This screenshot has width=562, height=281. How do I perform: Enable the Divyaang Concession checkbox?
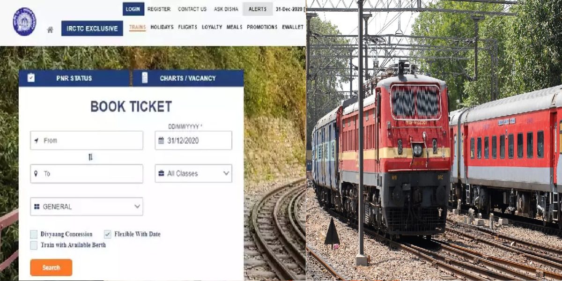pyautogui.click(x=34, y=234)
